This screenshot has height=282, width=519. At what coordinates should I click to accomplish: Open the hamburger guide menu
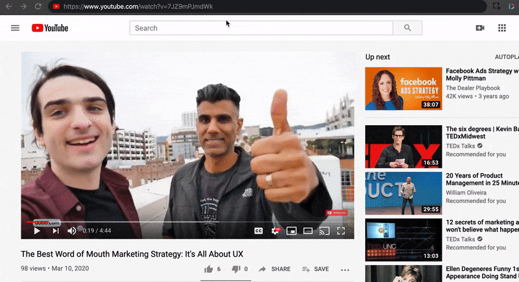coord(15,28)
